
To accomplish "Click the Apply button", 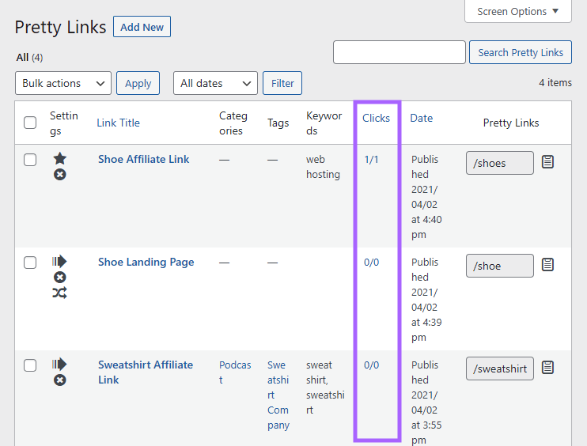I will pos(138,83).
